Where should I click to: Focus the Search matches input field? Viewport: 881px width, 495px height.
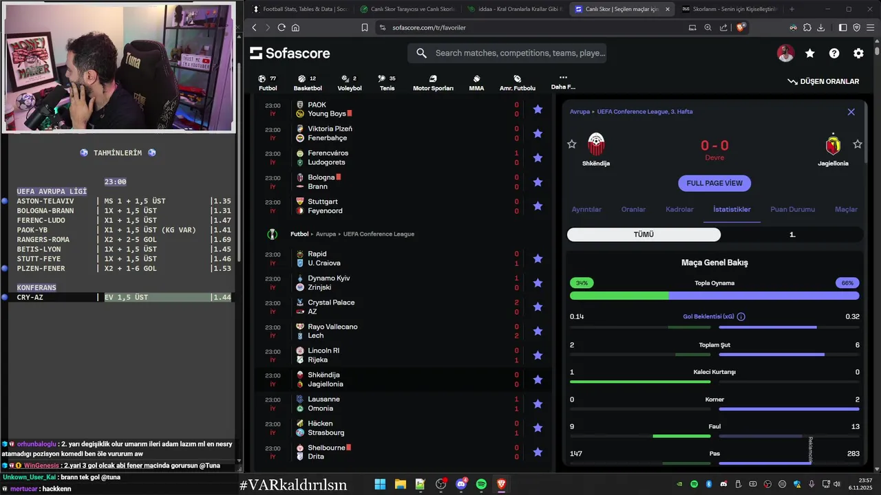(507, 53)
